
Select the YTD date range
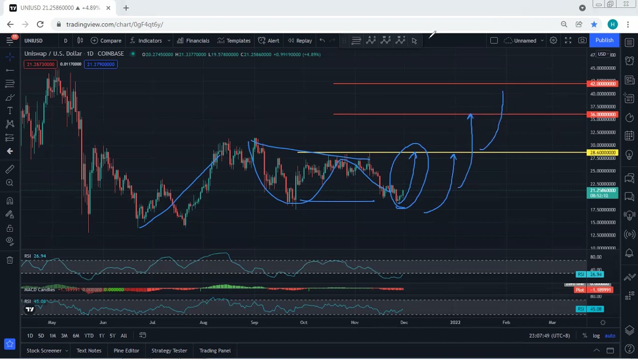[x=89, y=336]
